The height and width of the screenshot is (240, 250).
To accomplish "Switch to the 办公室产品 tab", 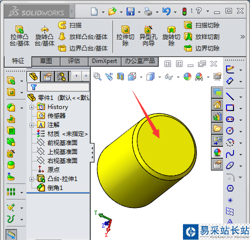I will 140,61.
